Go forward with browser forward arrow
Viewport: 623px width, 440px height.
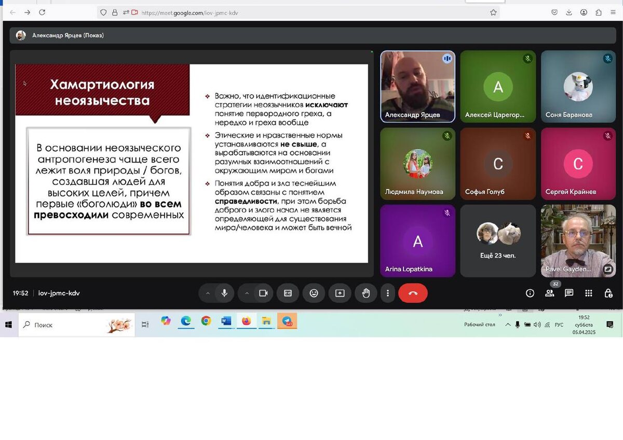pos(27,12)
